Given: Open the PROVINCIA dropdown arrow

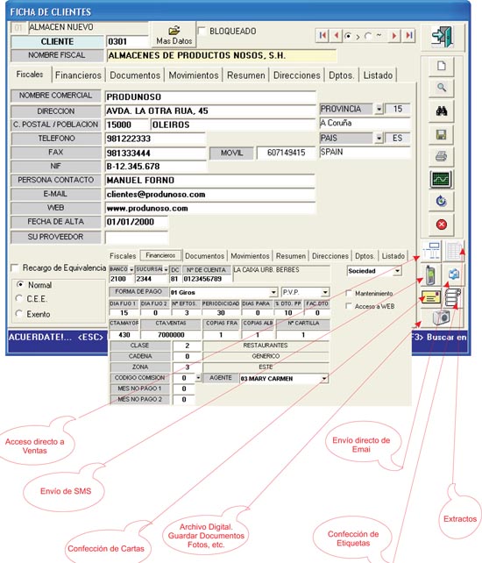Looking at the screenshot, I should (379, 109).
